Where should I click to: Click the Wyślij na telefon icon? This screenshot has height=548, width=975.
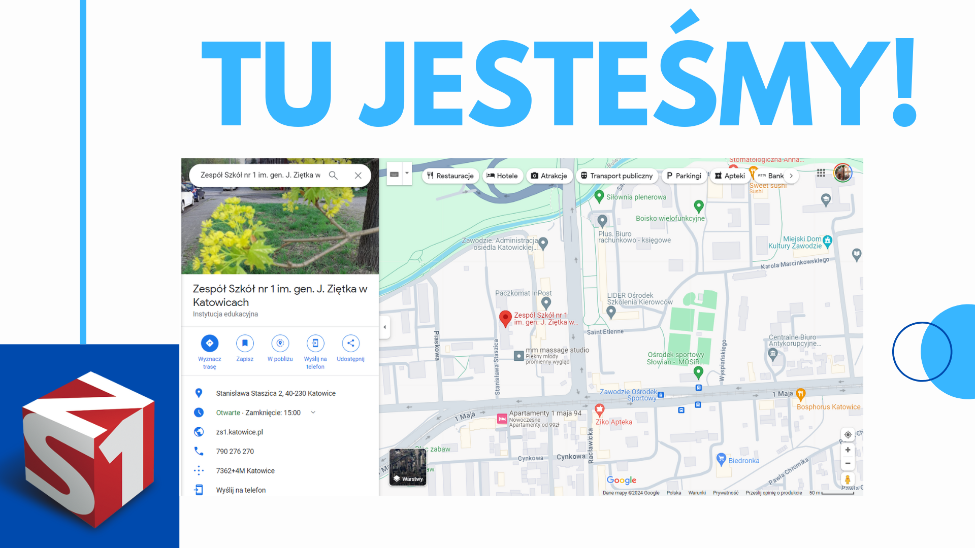315,344
